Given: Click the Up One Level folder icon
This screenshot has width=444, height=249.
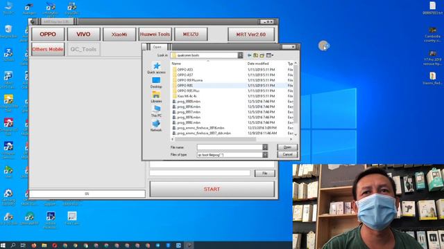Looking at the screenshot, I should point(256,55).
